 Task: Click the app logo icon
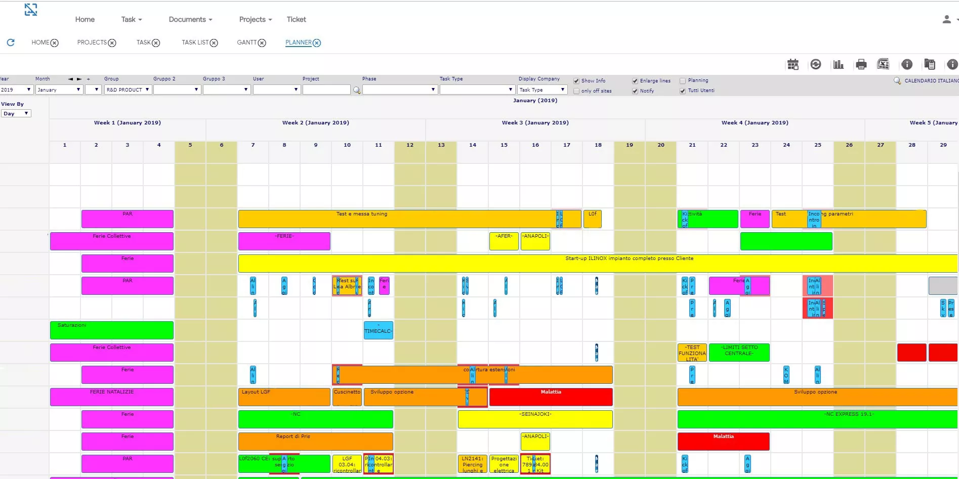pyautogui.click(x=31, y=10)
